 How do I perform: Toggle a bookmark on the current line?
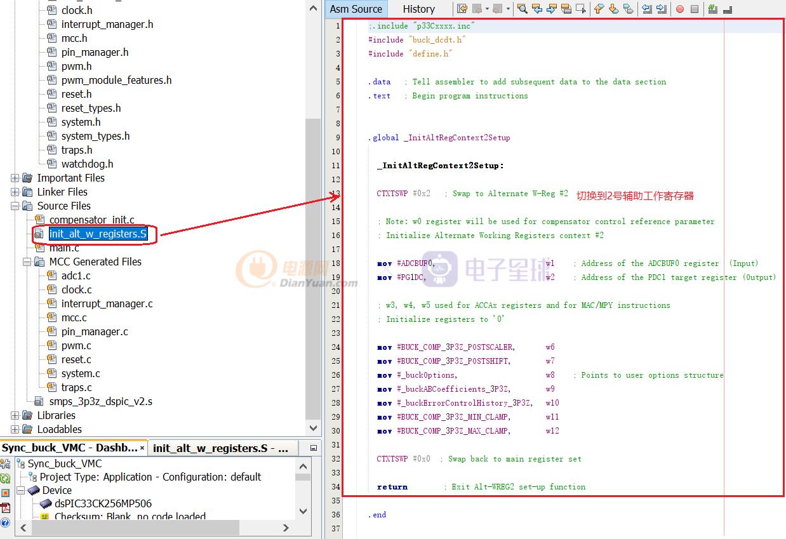[x=629, y=9]
